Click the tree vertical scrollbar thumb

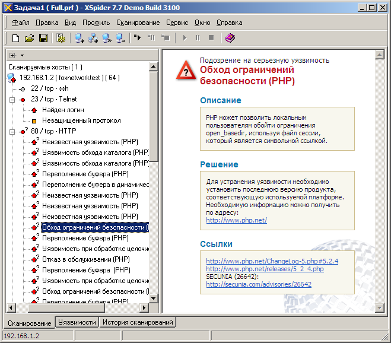coord(153,116)
